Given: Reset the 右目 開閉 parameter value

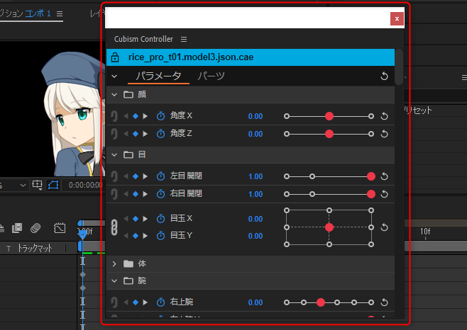Looking at the screenshot, I should [x=384, y=193].
